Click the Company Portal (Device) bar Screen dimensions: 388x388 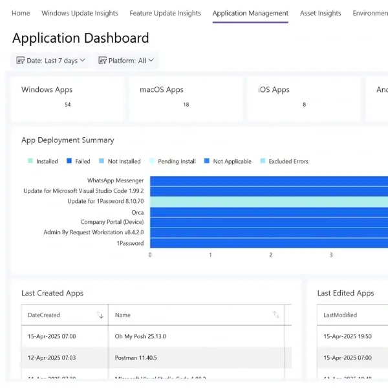click(269, 222)
